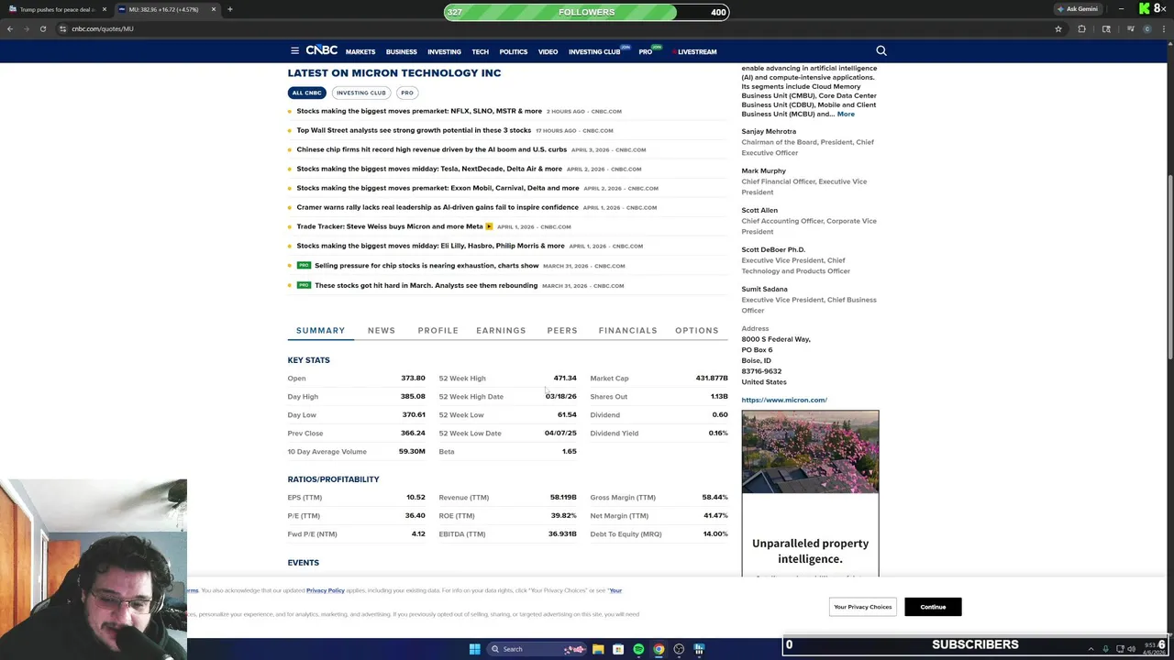
Task: Switch to Chrome in taskbar
Action: pyautogui.click(x=659, y=649)
